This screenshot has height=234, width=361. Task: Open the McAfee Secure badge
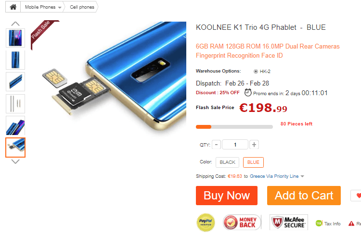pyautogui.click(x=289, y=222)
